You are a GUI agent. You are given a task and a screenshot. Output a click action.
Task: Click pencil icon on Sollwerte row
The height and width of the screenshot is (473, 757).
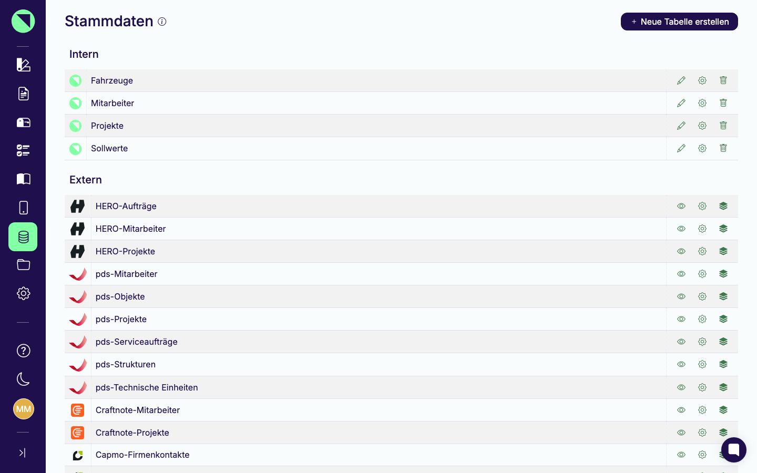click(x=681, y=148)
